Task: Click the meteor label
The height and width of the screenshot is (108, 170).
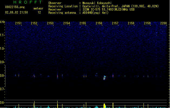Action: 38,8
